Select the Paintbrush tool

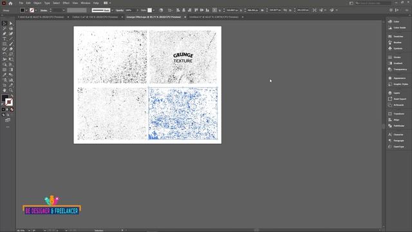point(11,44)
